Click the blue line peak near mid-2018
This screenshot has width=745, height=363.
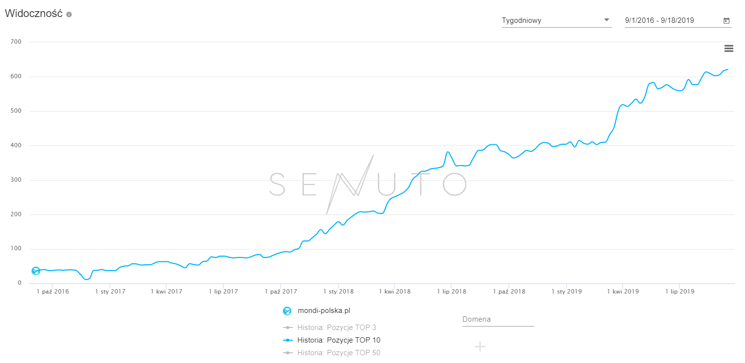click(448, 152)
